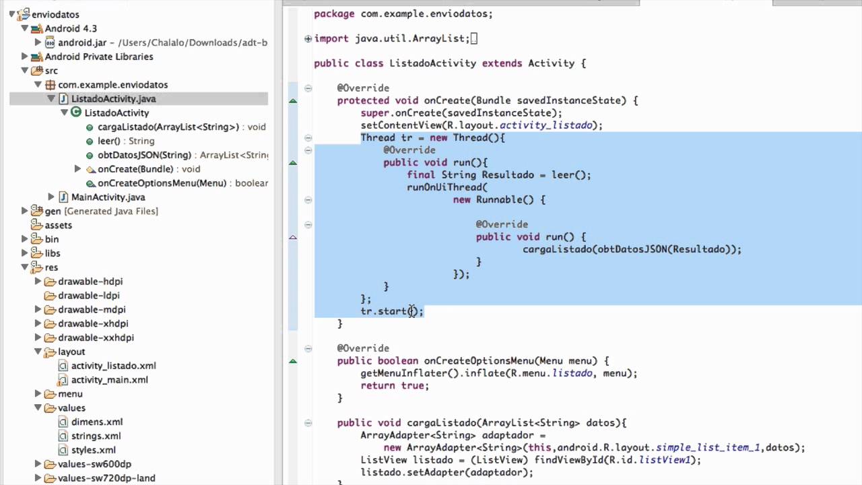The image size is (862, 485).
Task: Click the green class icon for ListadoActivity
Action: pyautogui.click(x=76, y=112)
